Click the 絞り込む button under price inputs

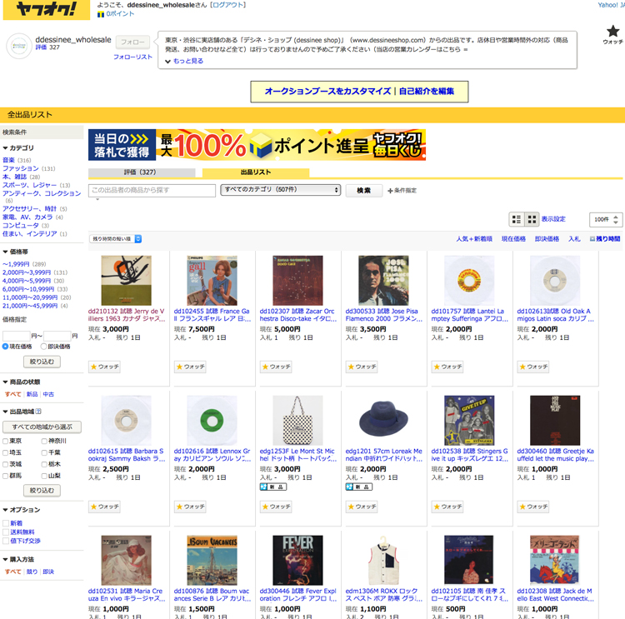pyautogui.click(x=42, y=362)
